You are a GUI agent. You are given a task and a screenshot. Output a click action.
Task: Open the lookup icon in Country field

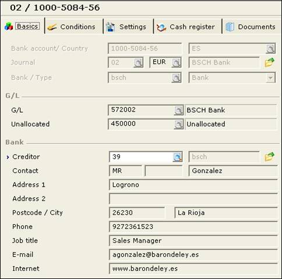coord(270,49)
